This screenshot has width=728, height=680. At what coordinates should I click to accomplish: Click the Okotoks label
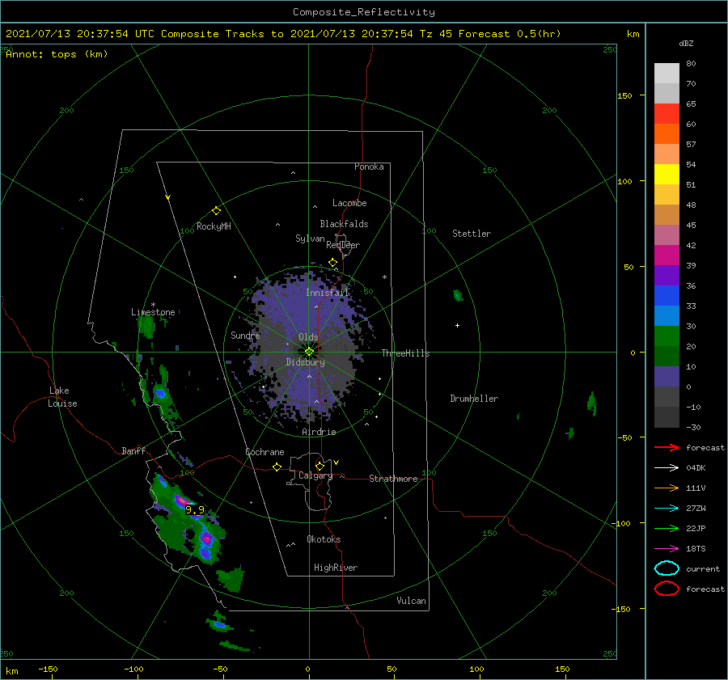(x=324, y=539)
